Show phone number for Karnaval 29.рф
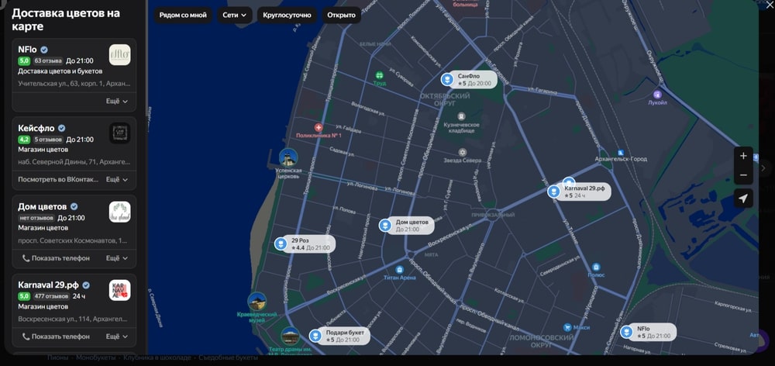775x366 pixels. point(56,337)
